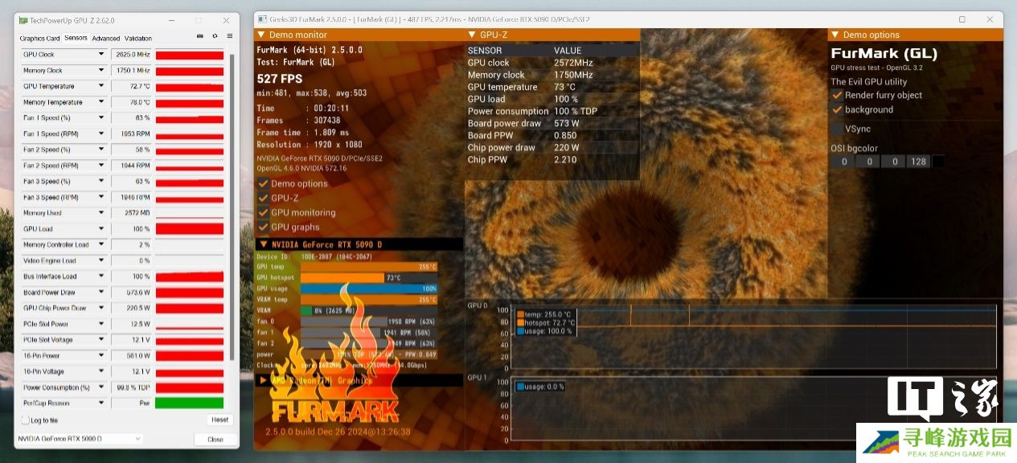Viewport: 1017px width, 463px height.
Task: Collapse the Demo options panel
Action: [x=835, y=35]
